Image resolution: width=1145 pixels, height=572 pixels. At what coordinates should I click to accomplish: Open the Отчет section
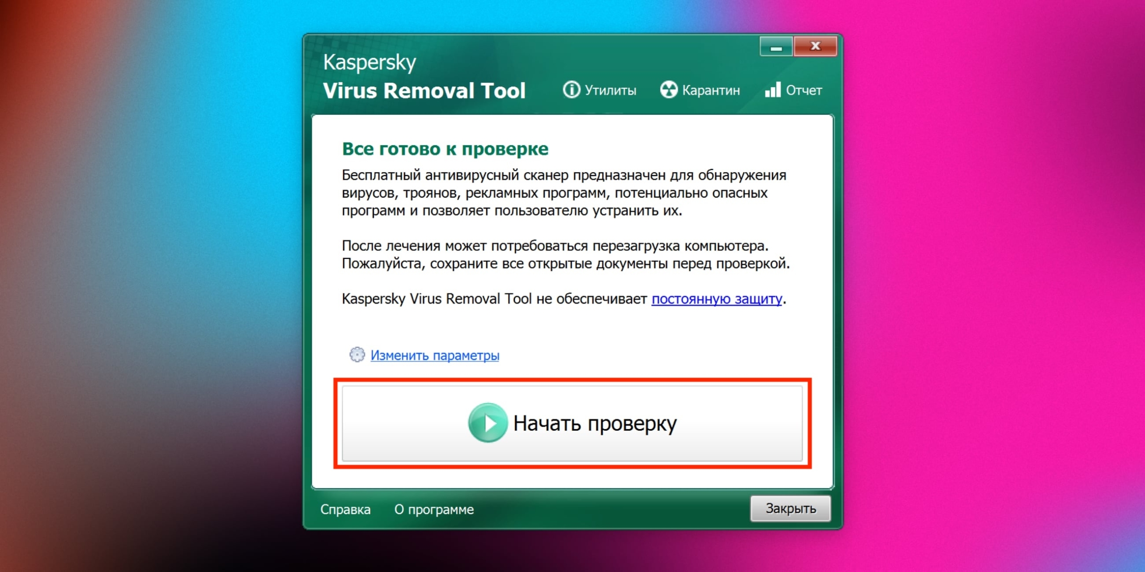(793, 90)
